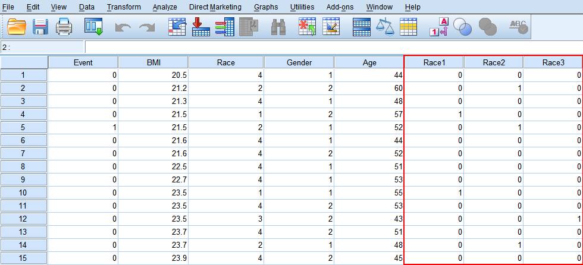
Task: Click the Redo arrow icon
Action: click(x=146, y=27)
